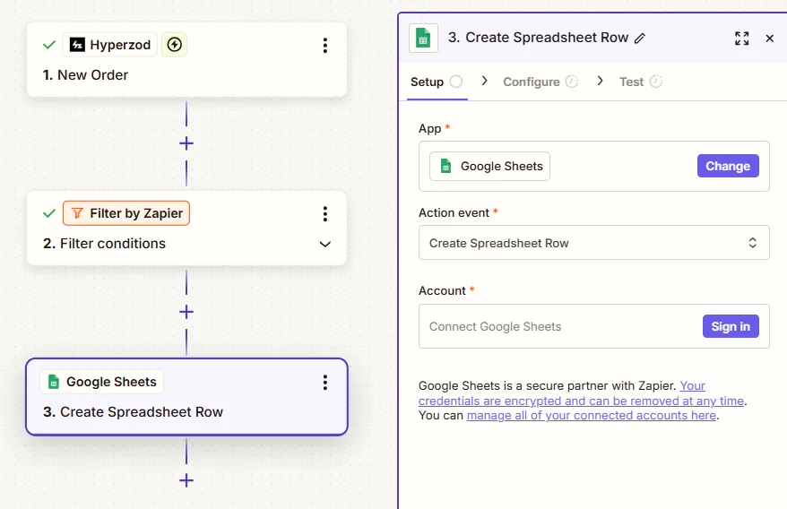
Task: Click the green checkmark on New Order step
Action: [x=49, y=45]
